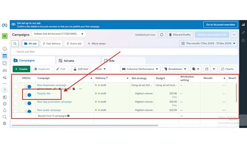247x148 pixels.
Task: Open Audiences people icon in sidebar
Action: (5, 70)
